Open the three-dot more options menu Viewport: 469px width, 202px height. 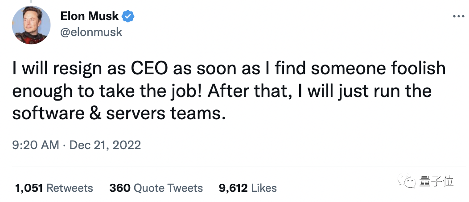(x=459, y=16)
